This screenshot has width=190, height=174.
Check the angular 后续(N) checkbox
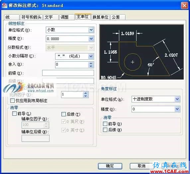coord(105,130)
